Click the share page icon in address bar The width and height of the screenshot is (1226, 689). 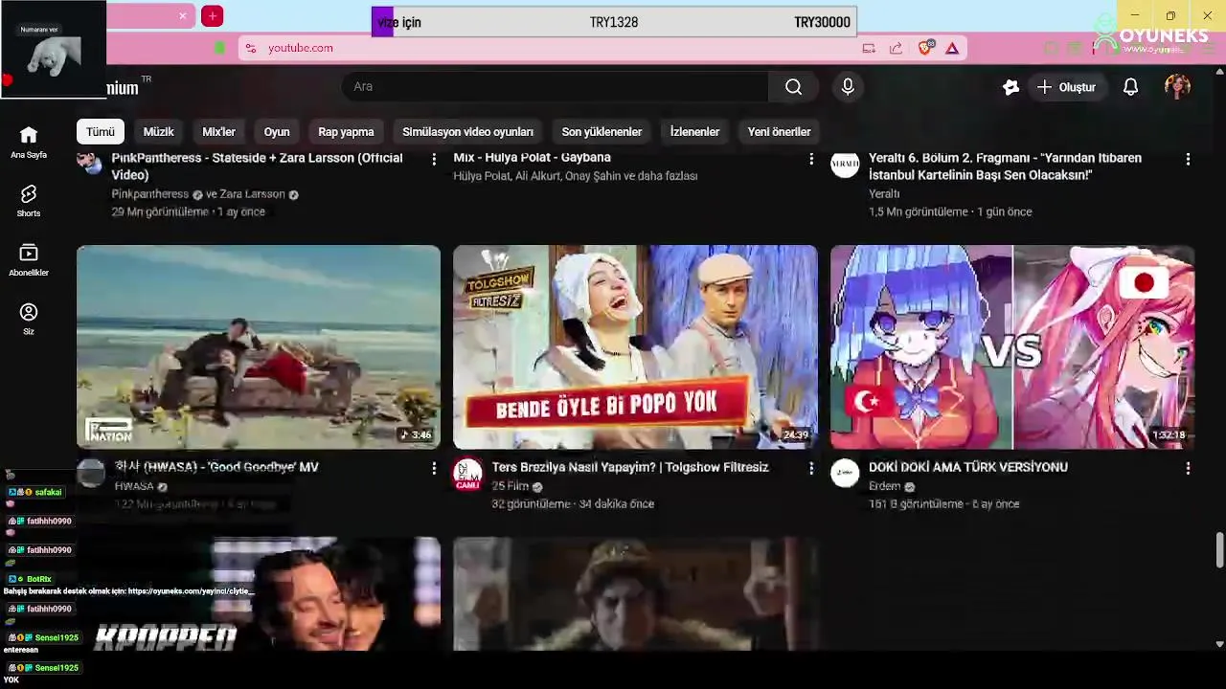coord(896,48)
